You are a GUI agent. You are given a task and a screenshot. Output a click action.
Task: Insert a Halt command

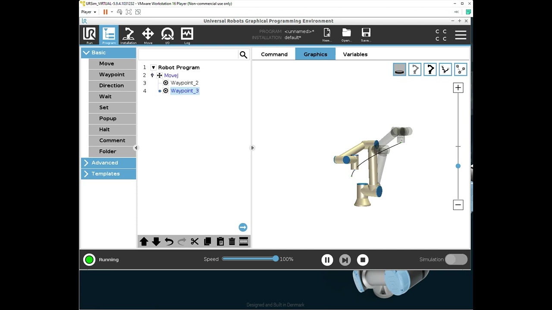click(x=112, y=130)
